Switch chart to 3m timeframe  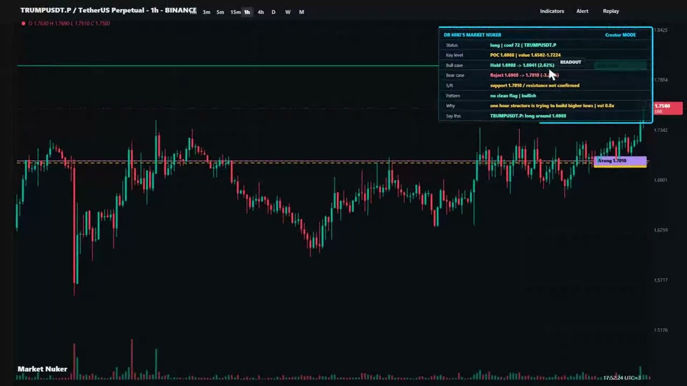(206, 12)
